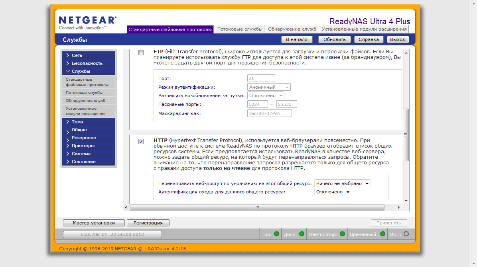Click the В начало button

297,39
